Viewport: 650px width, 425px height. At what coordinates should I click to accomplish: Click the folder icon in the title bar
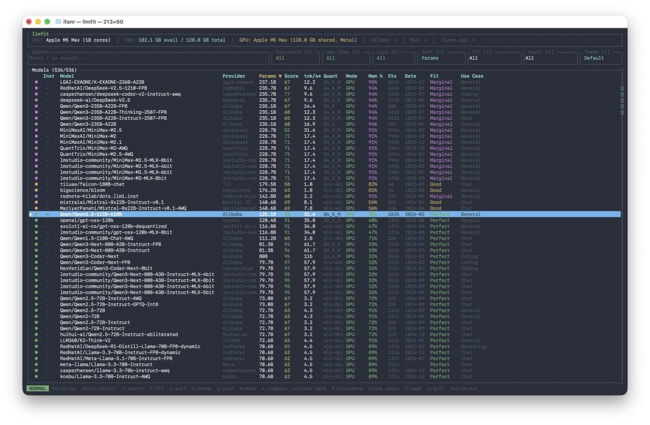(58, 22)
